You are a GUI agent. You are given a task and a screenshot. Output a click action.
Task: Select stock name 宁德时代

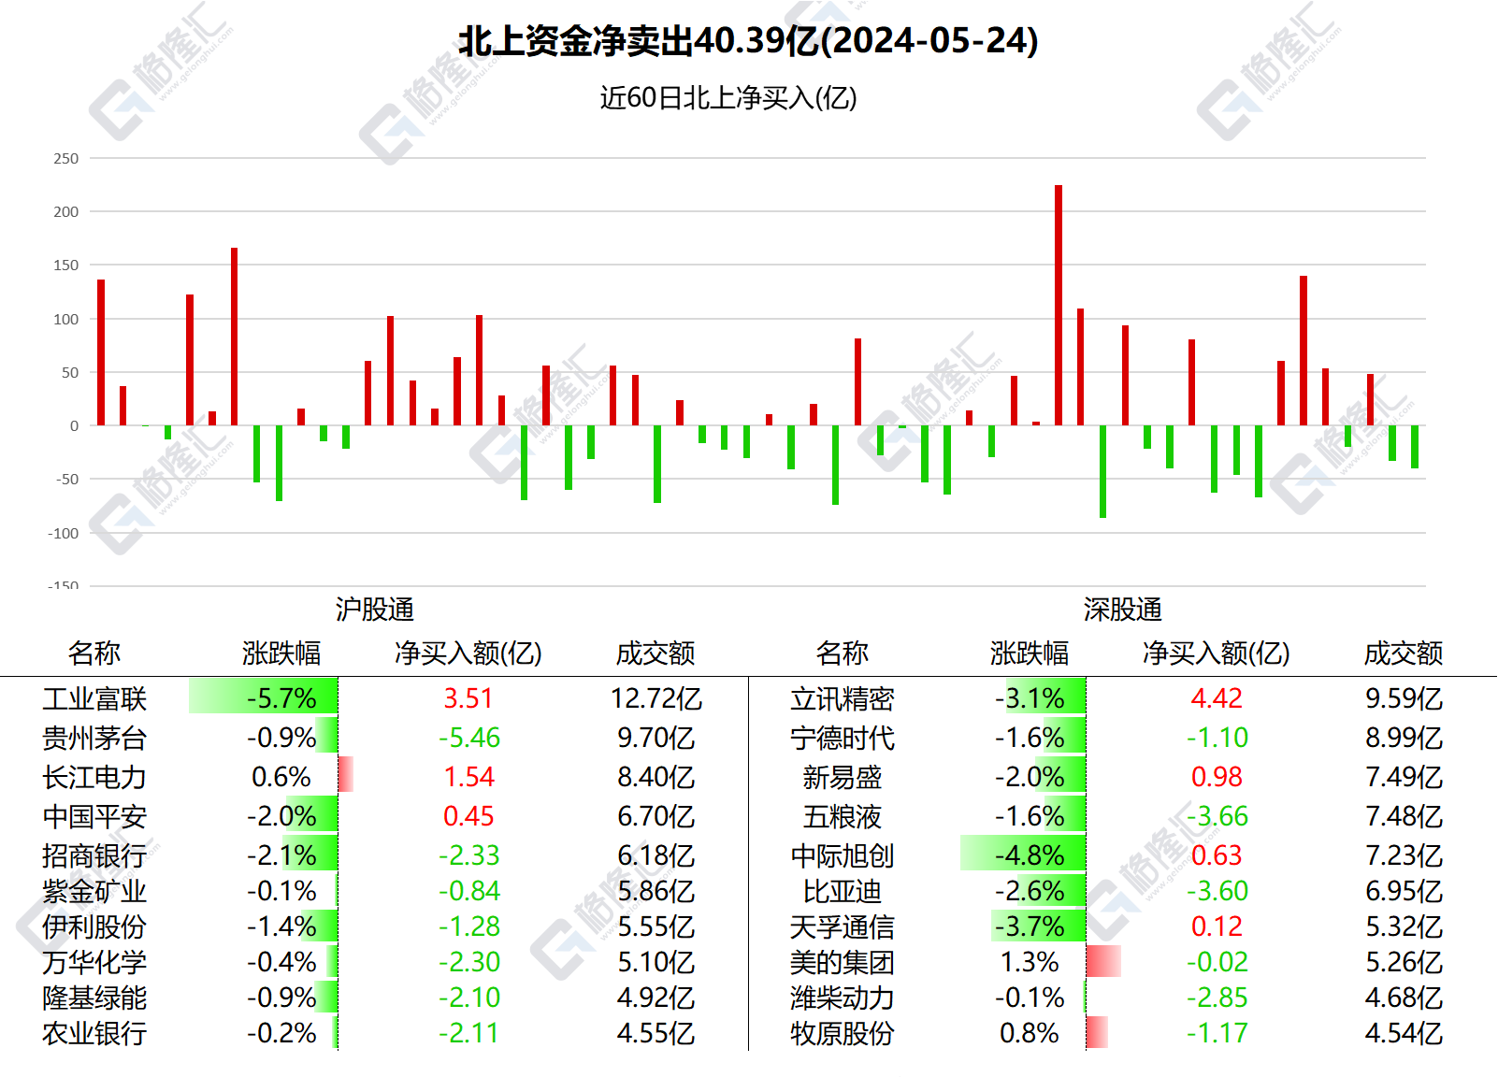pyautogui.click(x=843, y=738)
